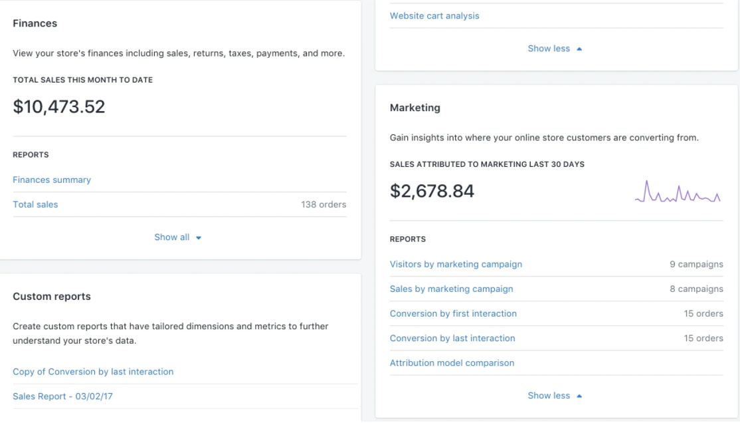Viewport: 740px width, 423px height.
Task: Open Conversion by last interaction in Marketing
Action: click(x=452, y=338)
